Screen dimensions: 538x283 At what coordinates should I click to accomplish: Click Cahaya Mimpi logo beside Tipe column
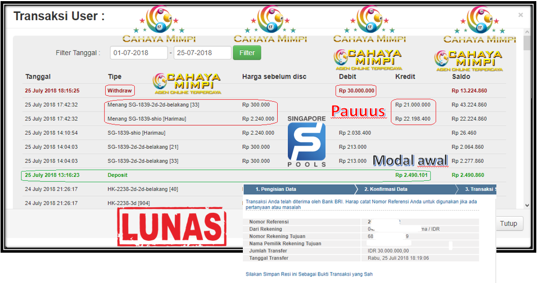pyautogui.click(x=187, y=83)
